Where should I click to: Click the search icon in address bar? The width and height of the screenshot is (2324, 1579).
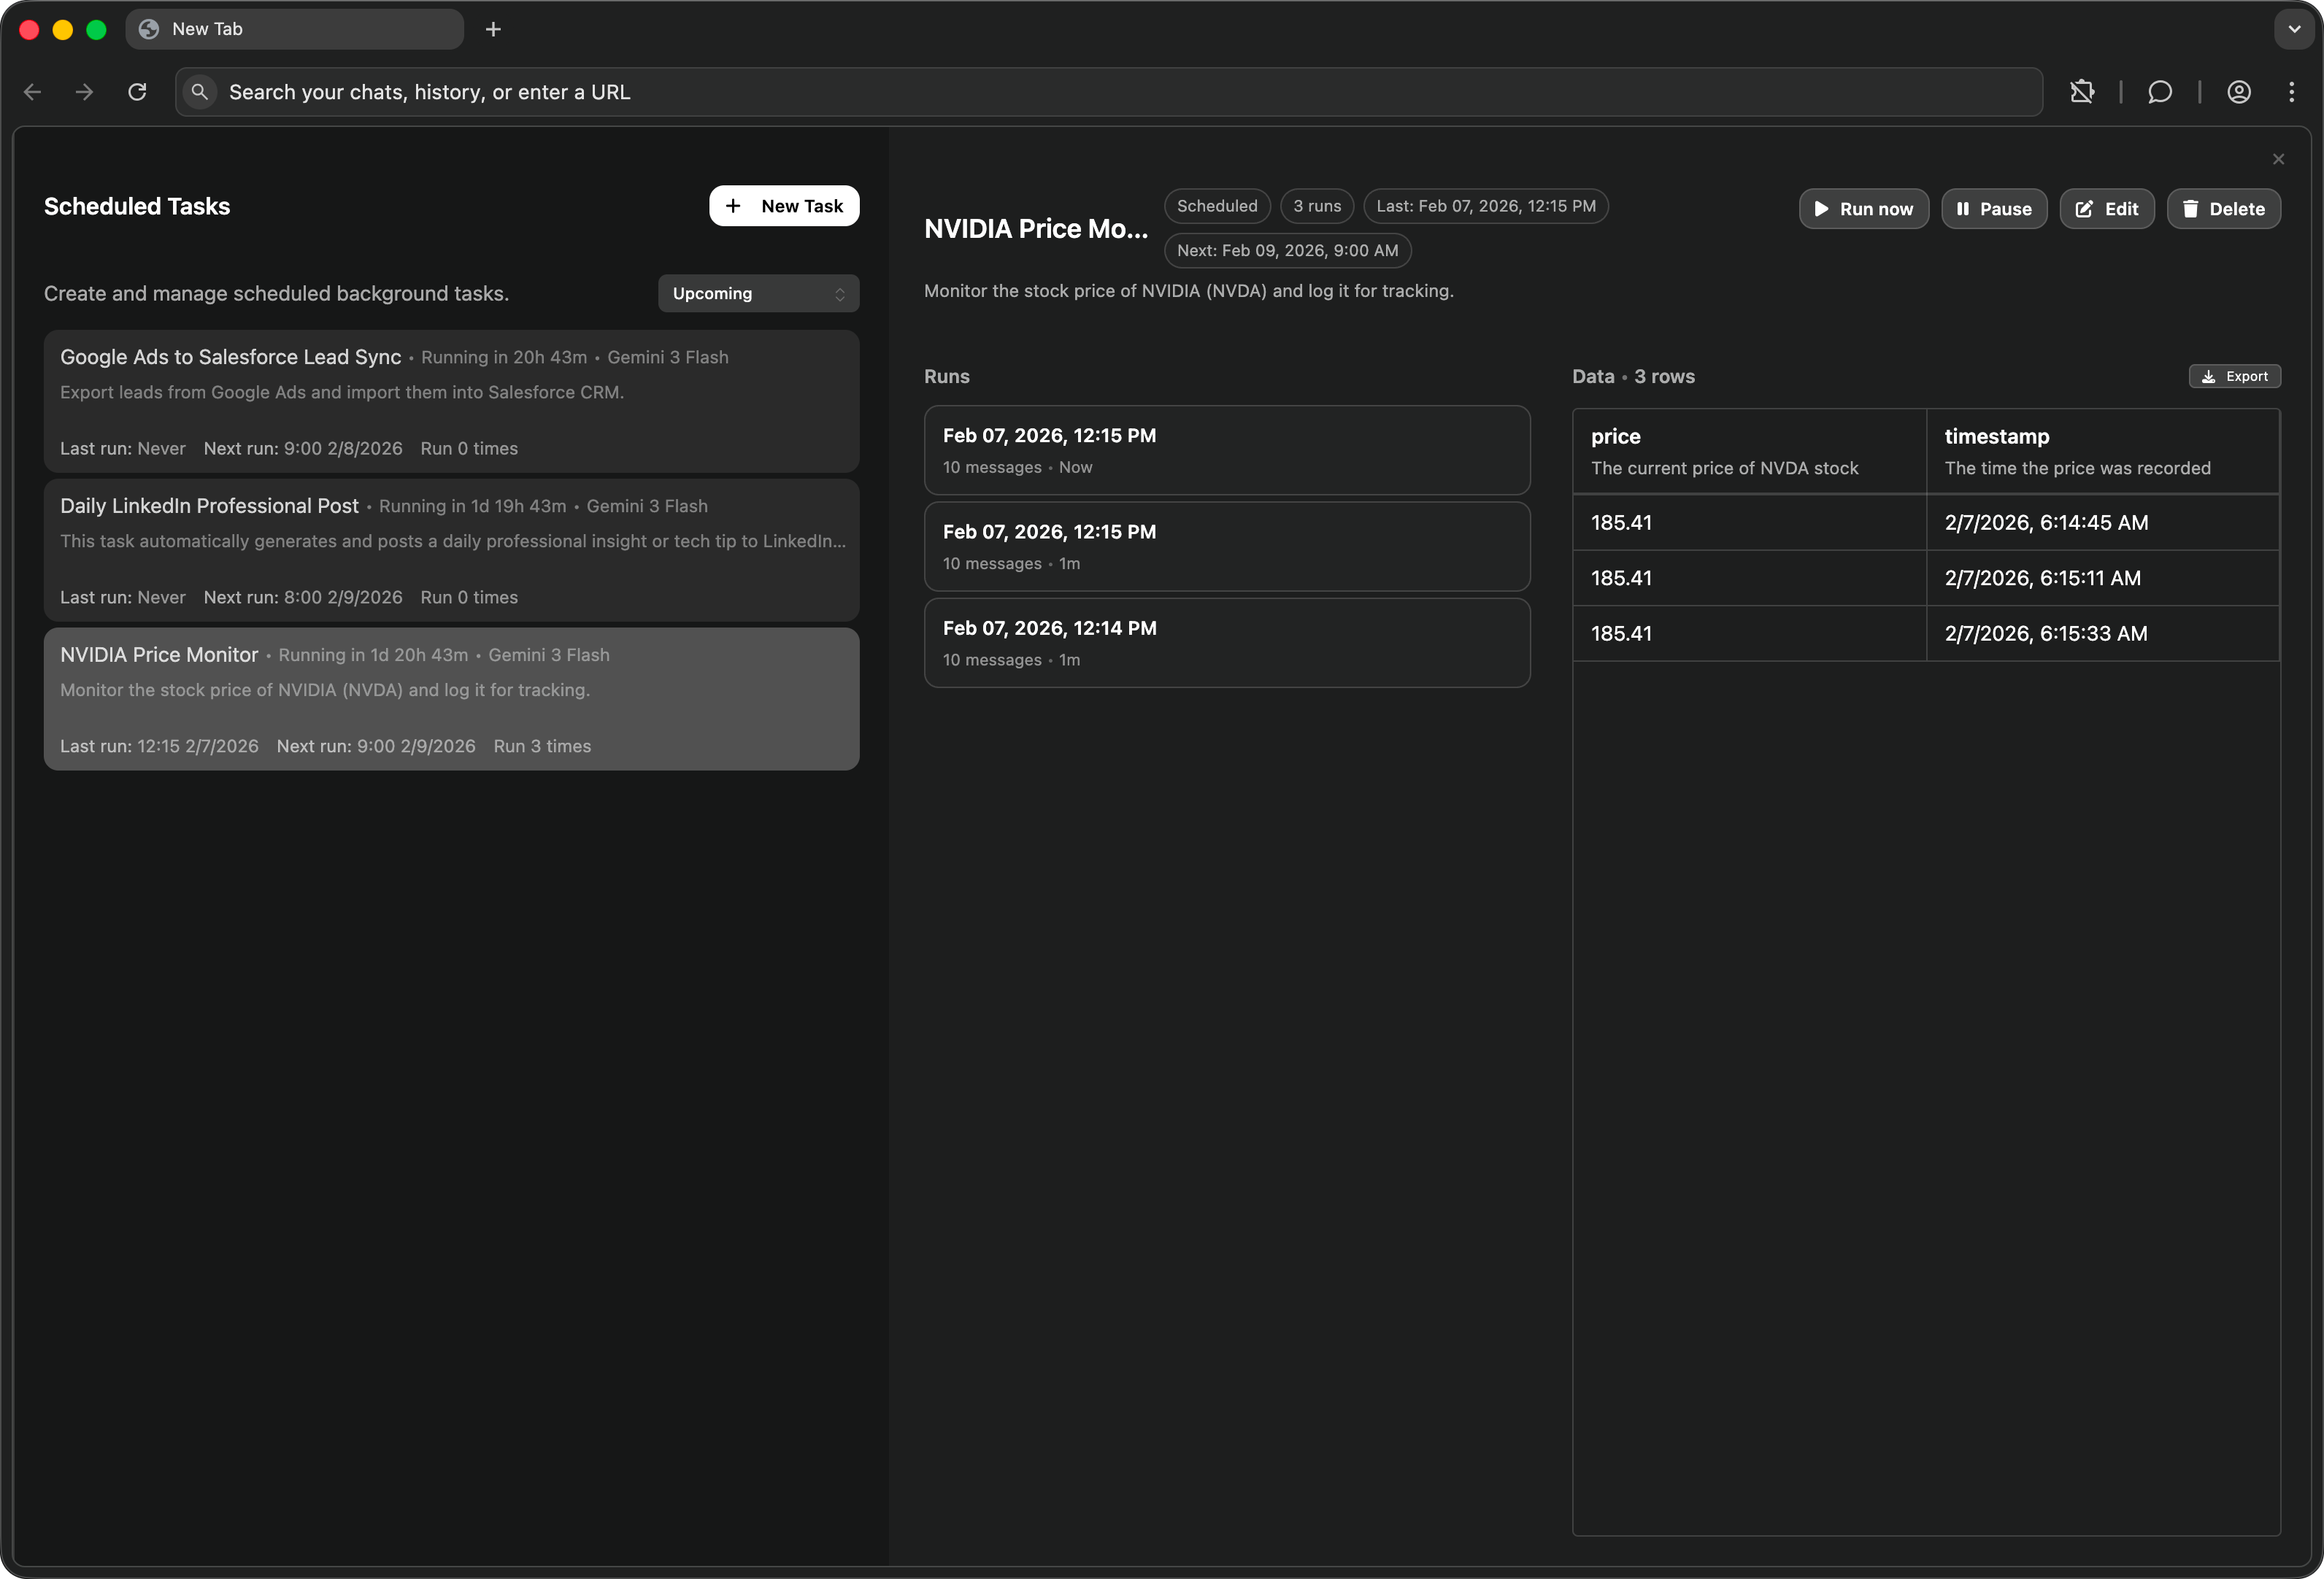(x=200, y=92)
